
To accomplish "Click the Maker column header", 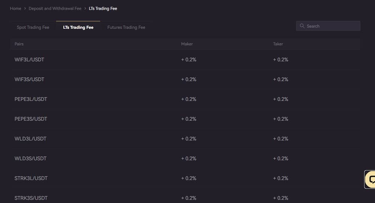I will coord(187,44).
